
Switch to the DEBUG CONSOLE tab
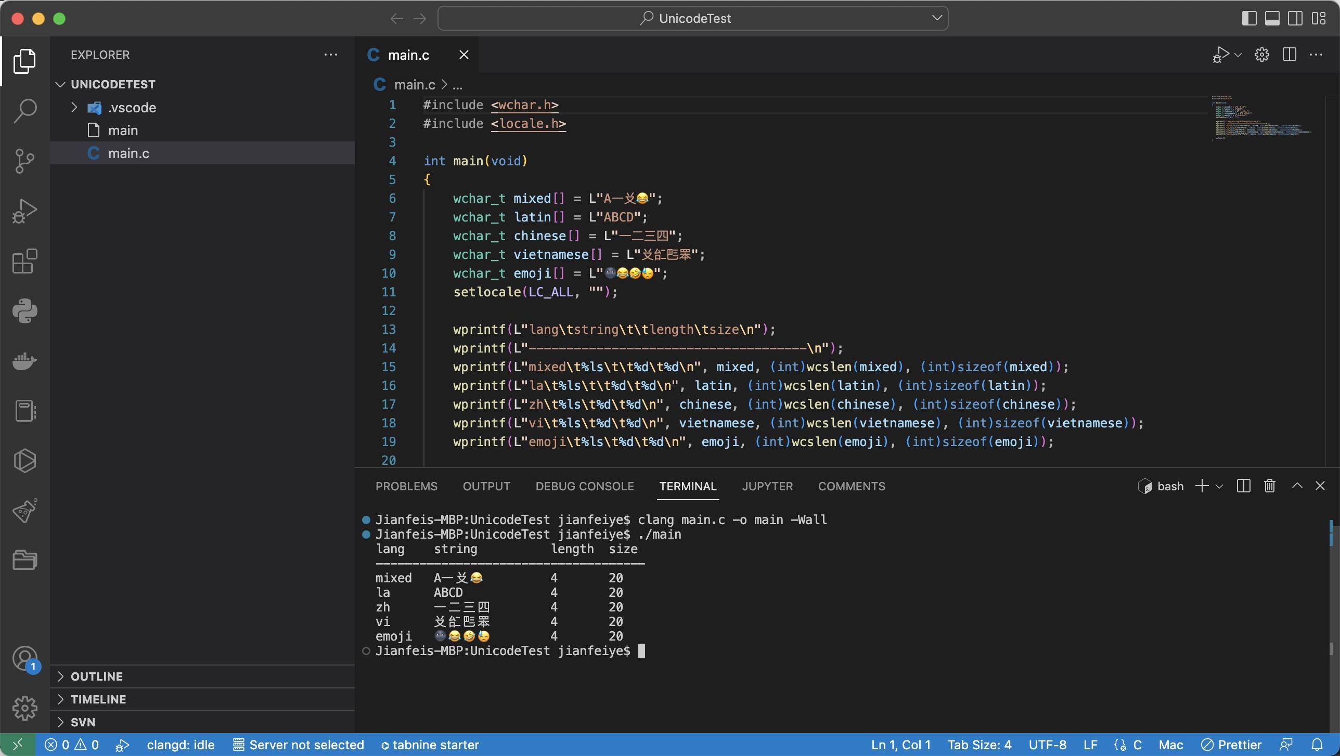pos(585,486)
